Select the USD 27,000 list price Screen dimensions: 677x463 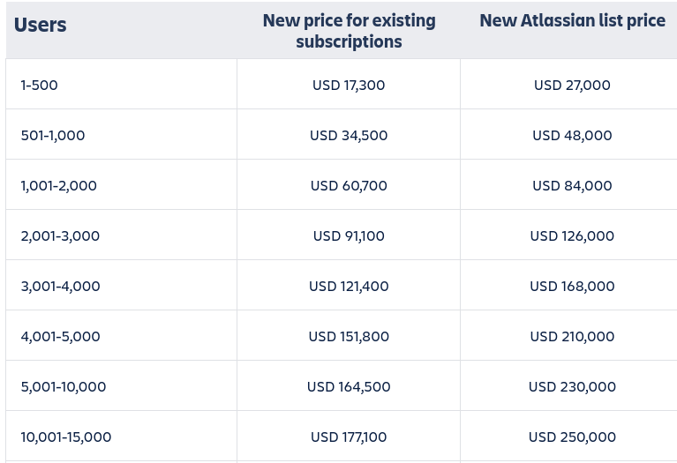[572, 86]
